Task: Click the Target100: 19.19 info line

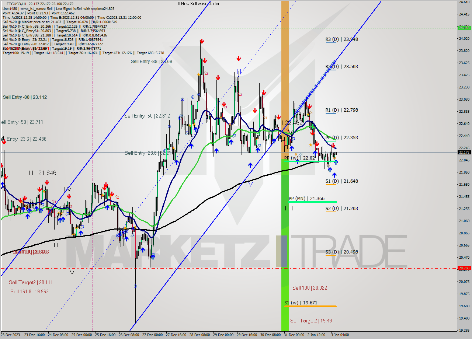Action: tap(83, 53)
